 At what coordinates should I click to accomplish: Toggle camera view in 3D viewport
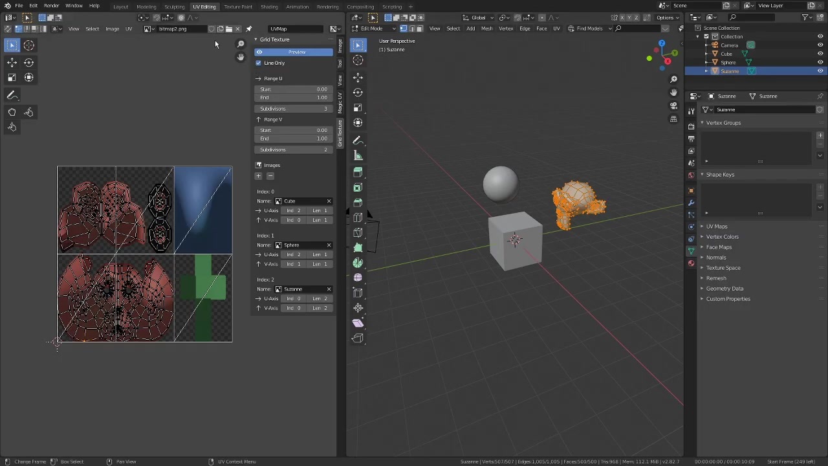click(673, 105)
